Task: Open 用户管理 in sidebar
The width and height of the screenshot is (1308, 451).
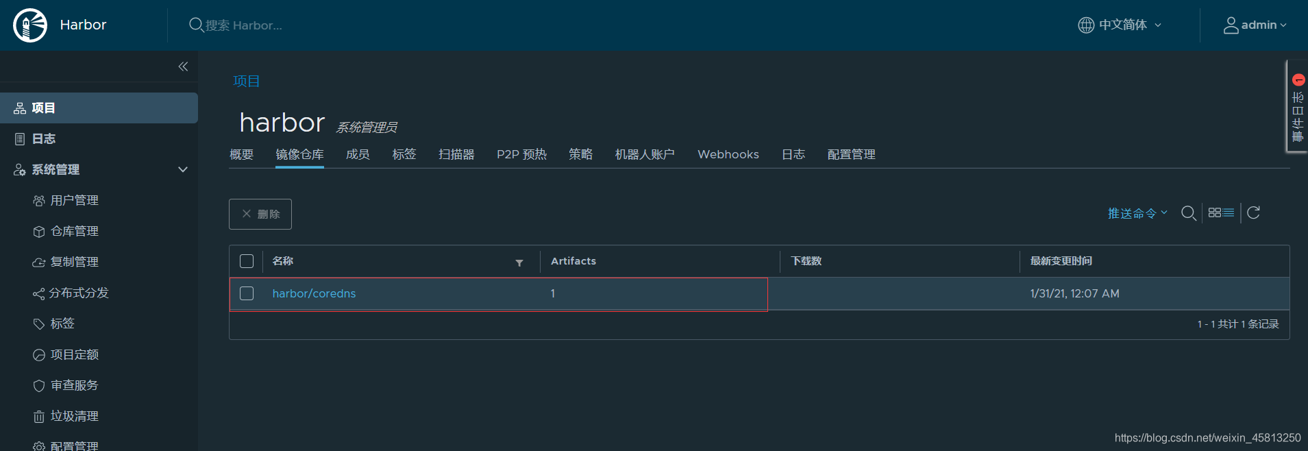Action: click(75, 200)
